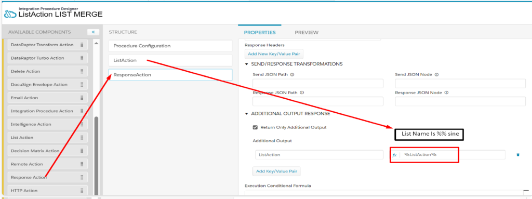Collapse the Additional Output Response section

247,113
